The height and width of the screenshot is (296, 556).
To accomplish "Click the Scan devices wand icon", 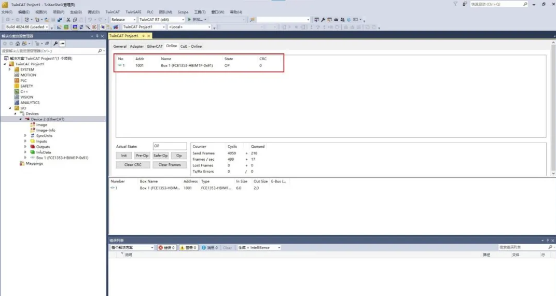I will click(x=88, y=27).
